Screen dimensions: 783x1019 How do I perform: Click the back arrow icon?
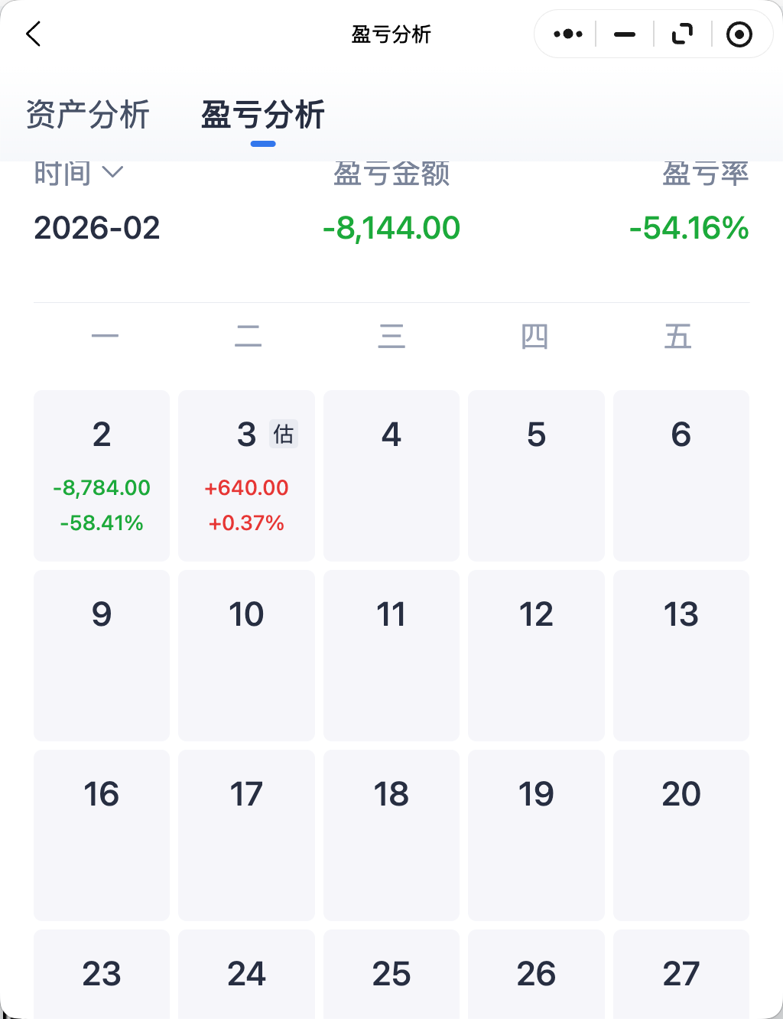33,34
